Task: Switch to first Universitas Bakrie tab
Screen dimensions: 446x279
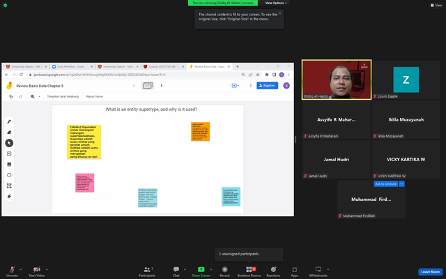Action: [x=26, y=67]
